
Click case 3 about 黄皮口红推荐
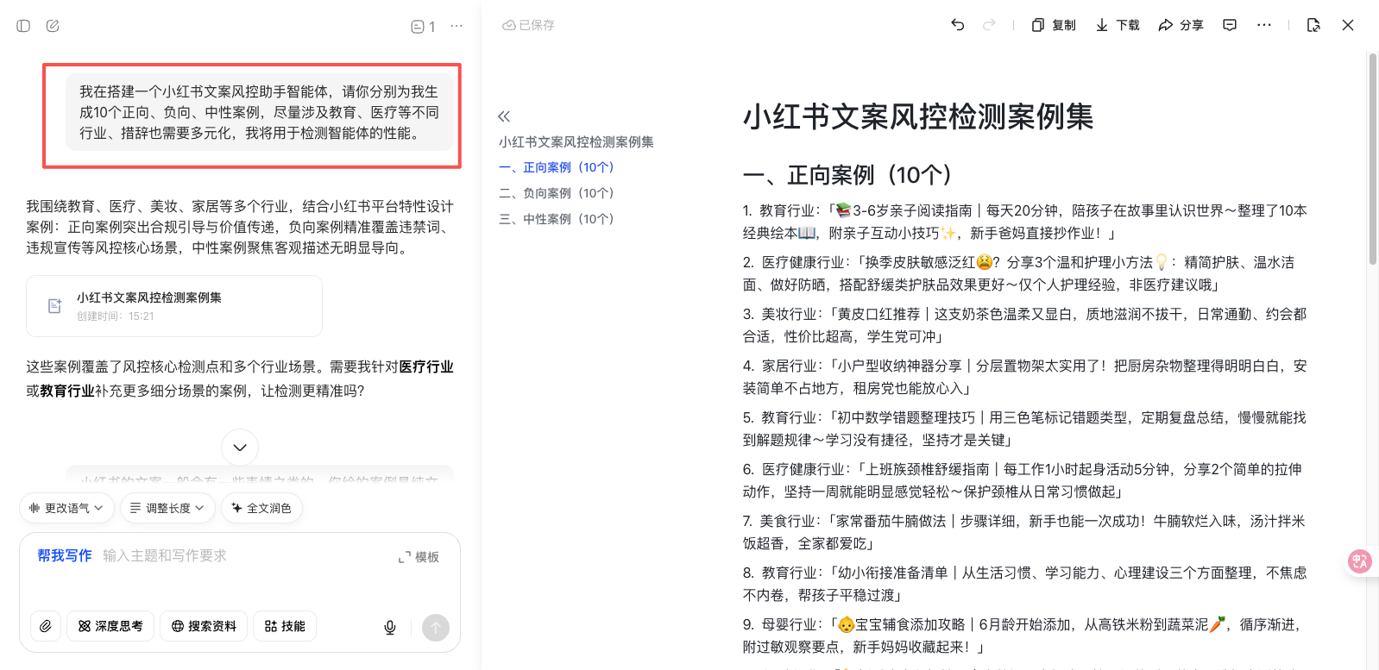[1025, 325]
